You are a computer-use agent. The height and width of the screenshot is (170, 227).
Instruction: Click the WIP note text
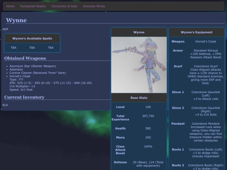point(5,29)
